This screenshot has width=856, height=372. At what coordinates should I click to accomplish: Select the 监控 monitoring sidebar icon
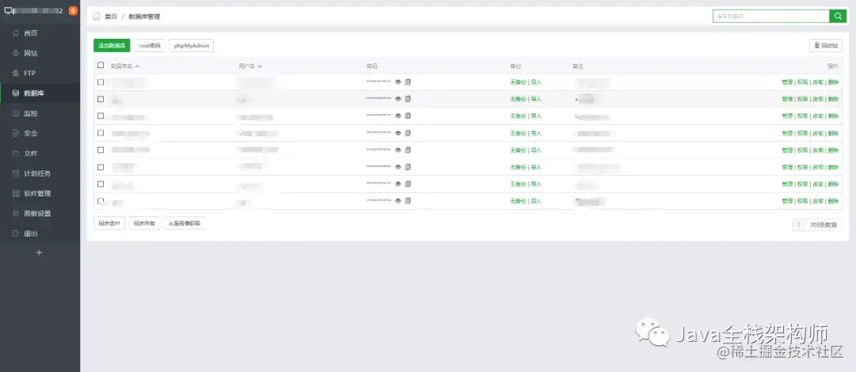[x=16, y=113]
